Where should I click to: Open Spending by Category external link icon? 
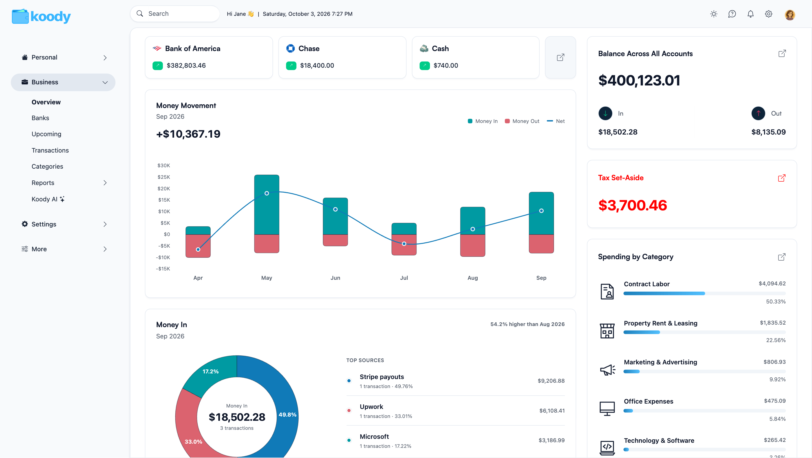782,257
